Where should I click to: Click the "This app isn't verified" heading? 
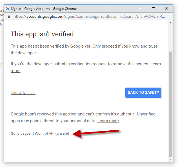[42, 34]
